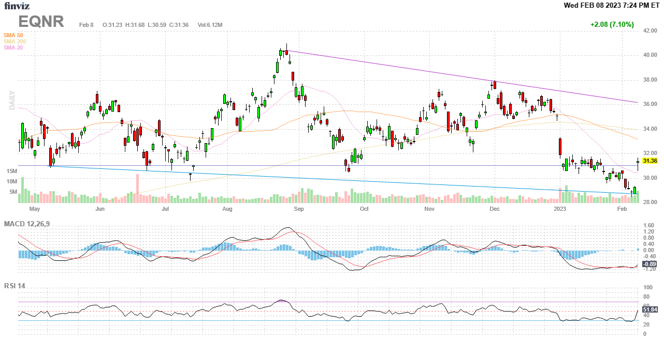The height and width of the screenshot is (342, 664).
Task: Select the Aug marker on the time axis
Action: pos(227,209)
